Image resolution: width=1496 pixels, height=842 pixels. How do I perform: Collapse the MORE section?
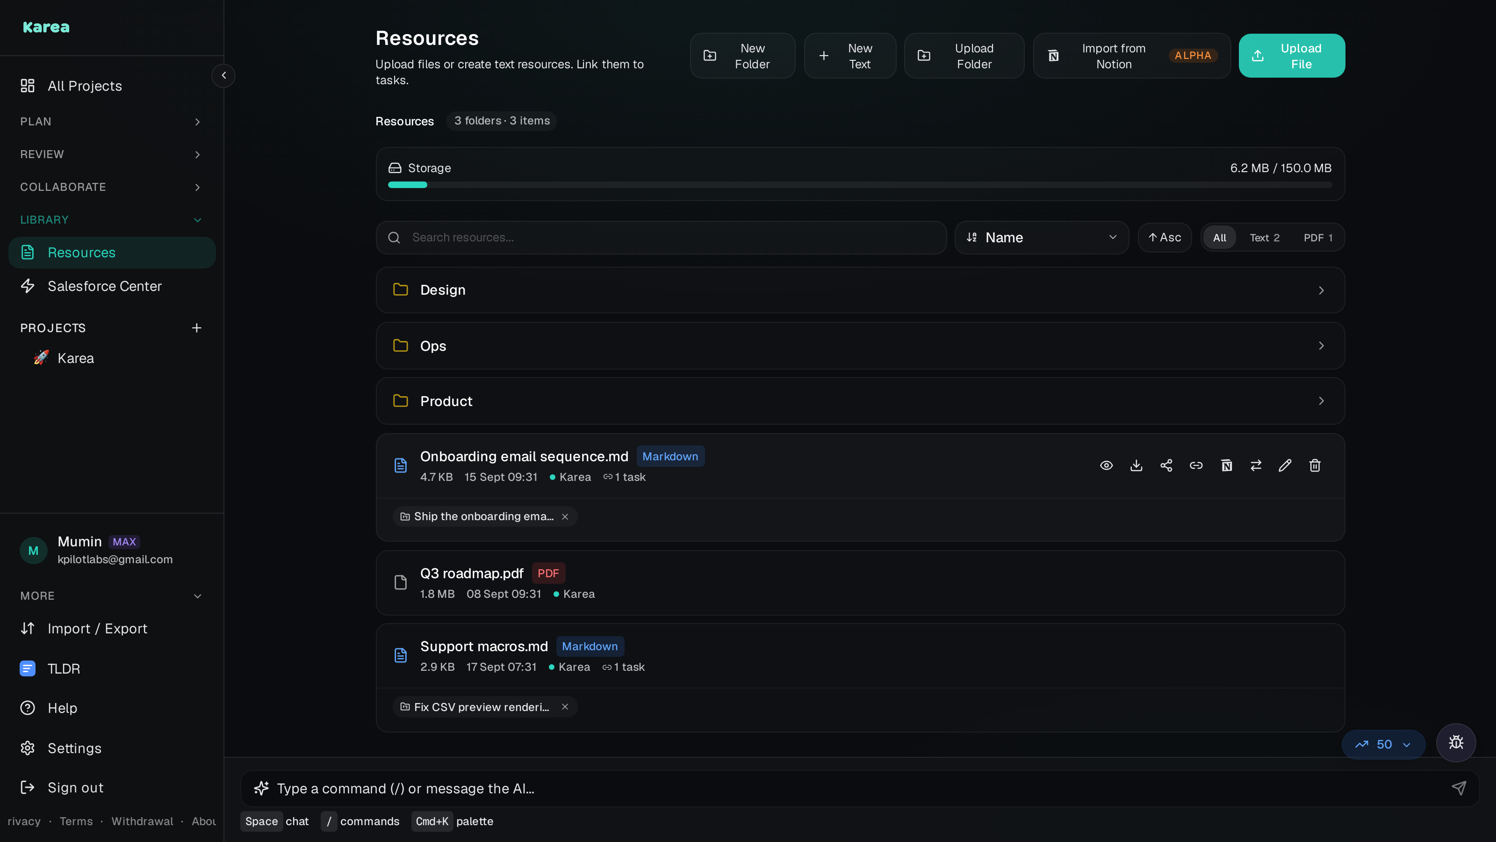(112, 595)
